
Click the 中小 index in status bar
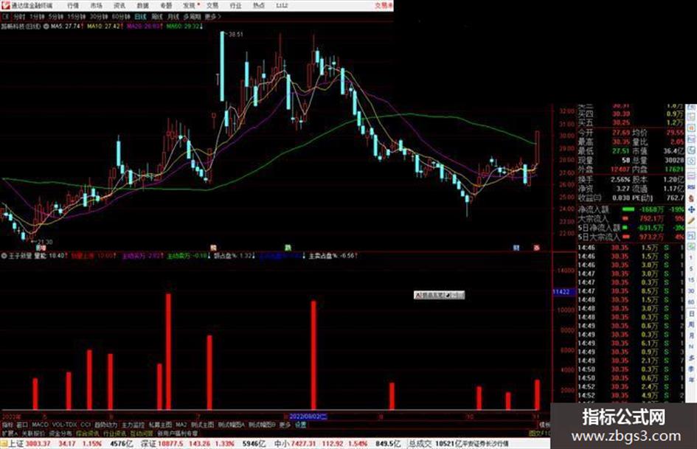pos(282,444)
